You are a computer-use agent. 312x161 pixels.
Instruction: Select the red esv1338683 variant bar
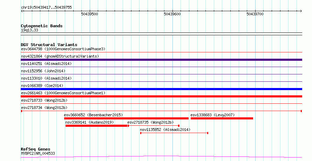tap(222, 118)
